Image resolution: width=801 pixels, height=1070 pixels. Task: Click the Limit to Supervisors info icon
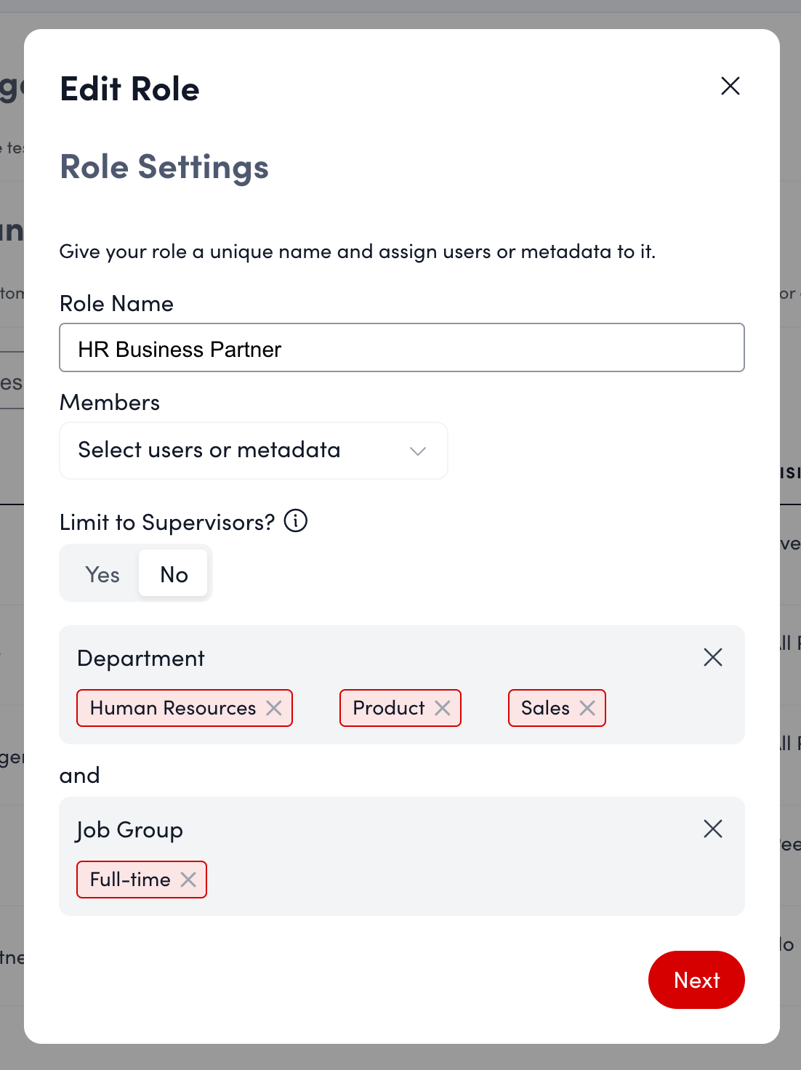[x=296, y=521]
